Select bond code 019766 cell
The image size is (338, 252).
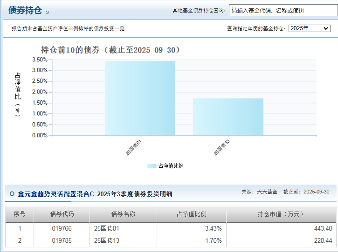tap(62, 229)
